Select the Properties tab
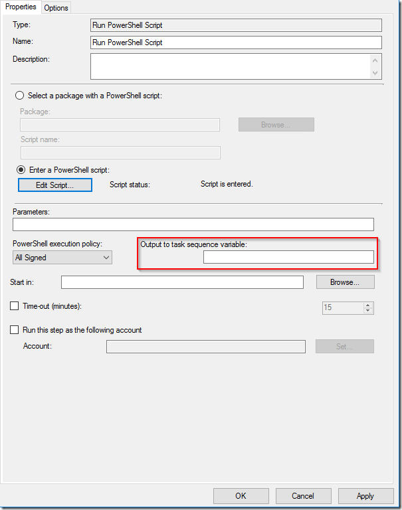Image resolution: width=402 pixels, height=510 pixels. point(21,7)
